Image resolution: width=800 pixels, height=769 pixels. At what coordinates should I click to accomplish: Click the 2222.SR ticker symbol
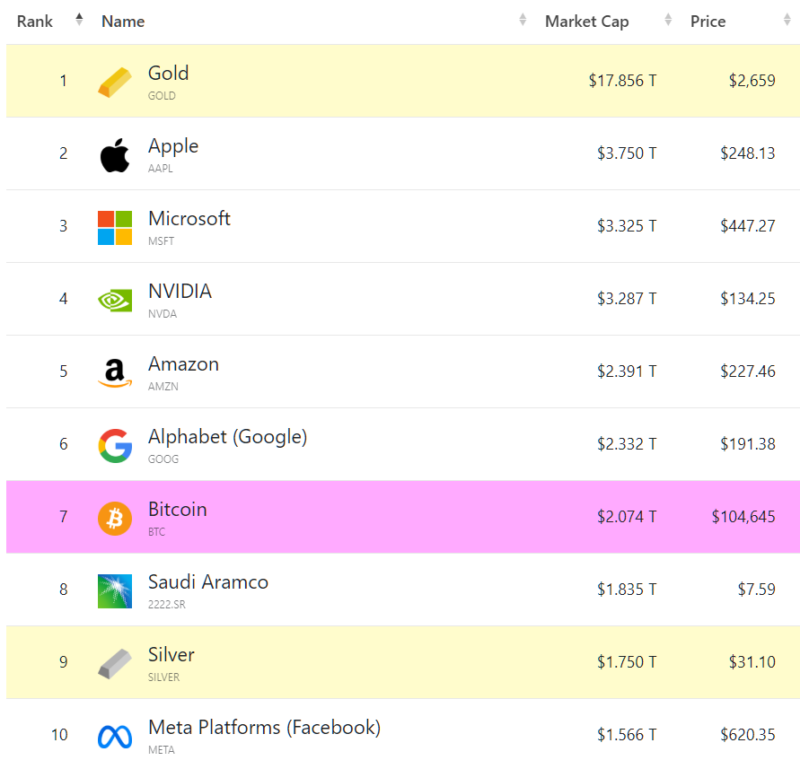pyautogui.click(x=167, y=605)
